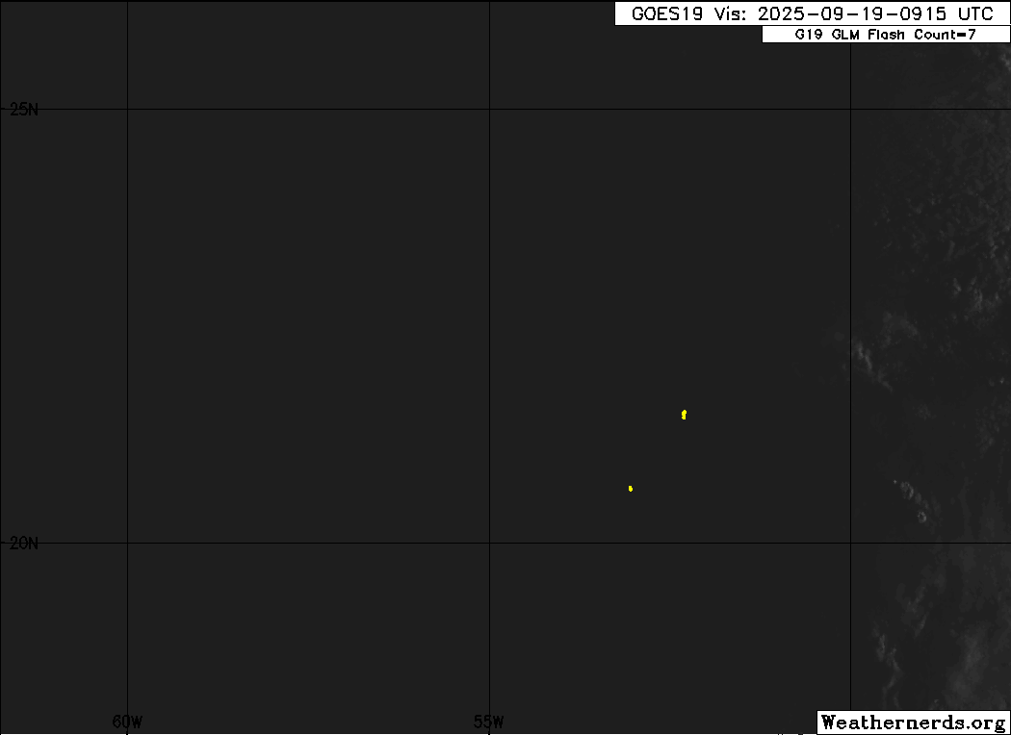
Task: Open the Weathernerds.org watermark link
Action: click(913, 722)
